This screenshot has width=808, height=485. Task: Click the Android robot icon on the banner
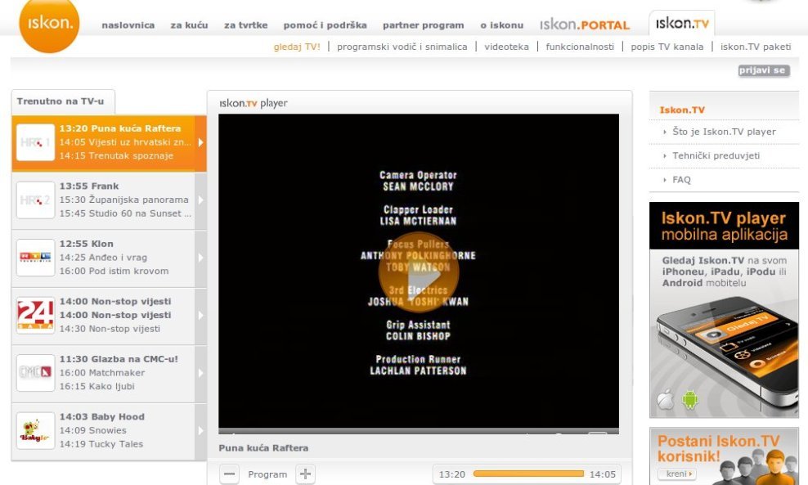pos(690,400)
